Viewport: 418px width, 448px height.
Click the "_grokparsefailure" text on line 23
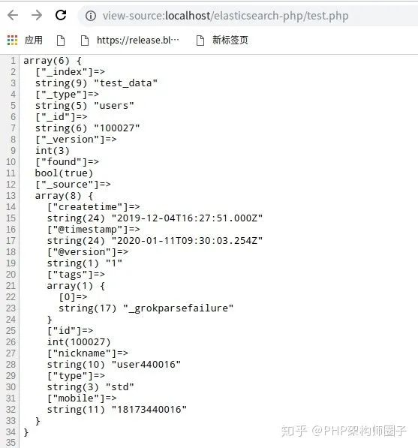pyautogui.click(x=179, y=308)
